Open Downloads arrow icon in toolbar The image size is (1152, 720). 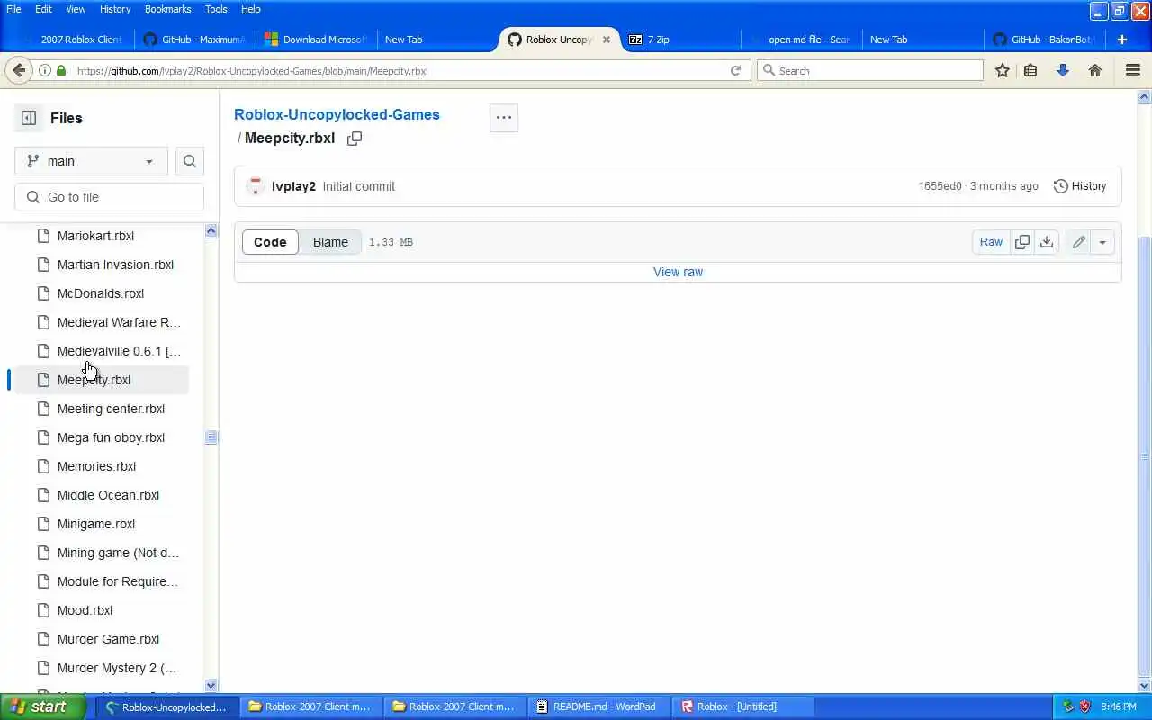coord(1063,70)
